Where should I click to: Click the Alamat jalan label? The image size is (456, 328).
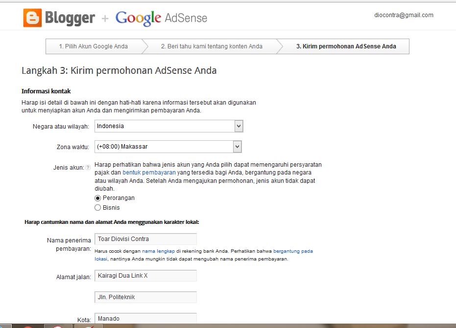73,277
